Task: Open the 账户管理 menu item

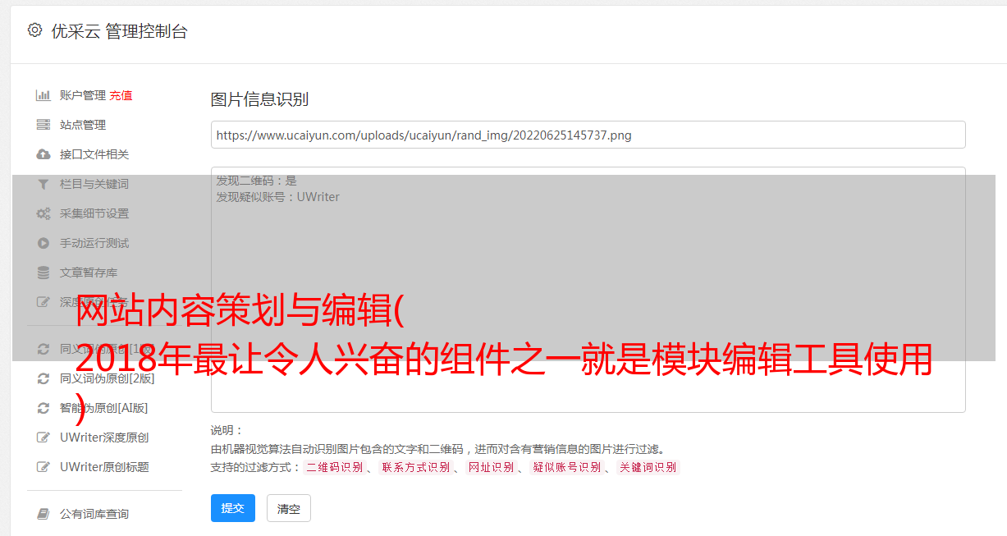Action: click(83, 95)
